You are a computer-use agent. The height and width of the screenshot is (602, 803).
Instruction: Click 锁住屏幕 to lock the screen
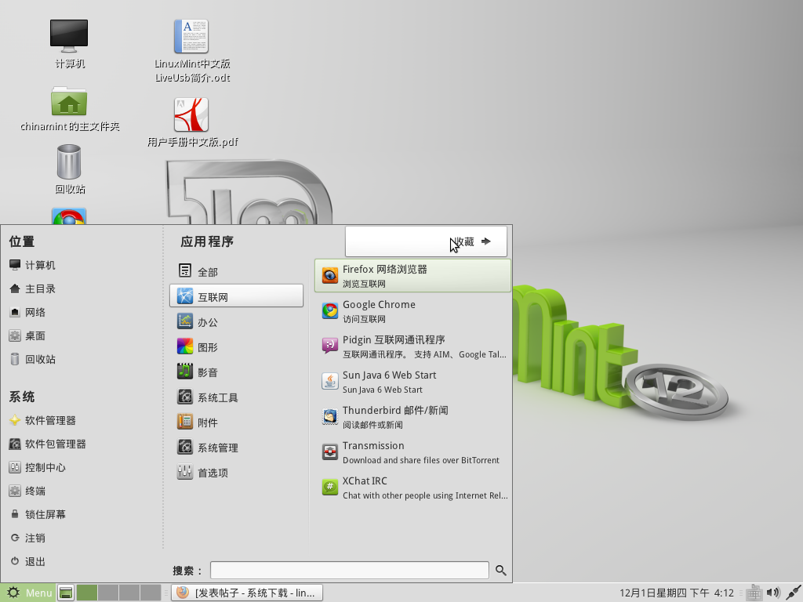pos(38,514)
